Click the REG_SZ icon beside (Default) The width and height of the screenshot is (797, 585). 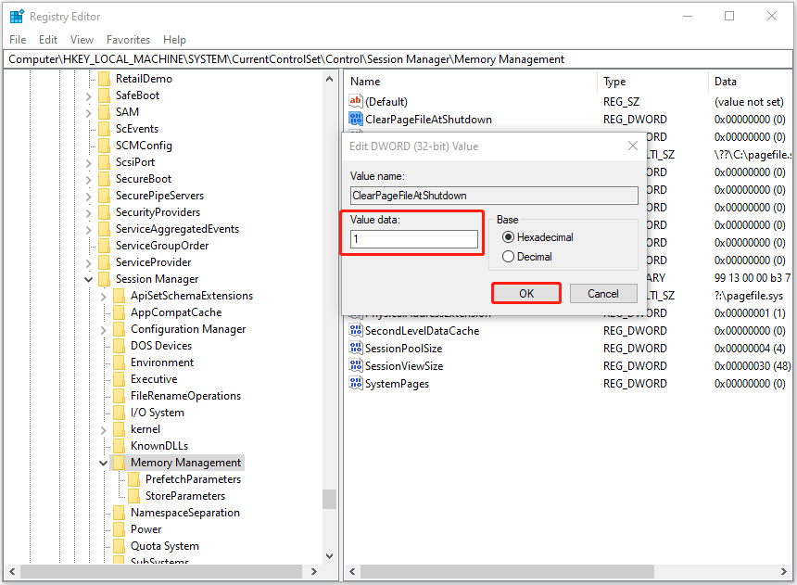pyautogui.click(x=356, y=101)
